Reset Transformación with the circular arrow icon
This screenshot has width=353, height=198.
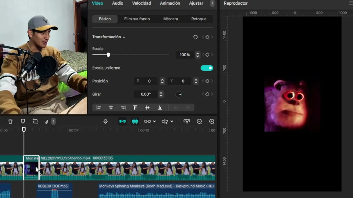pos(195,37)
